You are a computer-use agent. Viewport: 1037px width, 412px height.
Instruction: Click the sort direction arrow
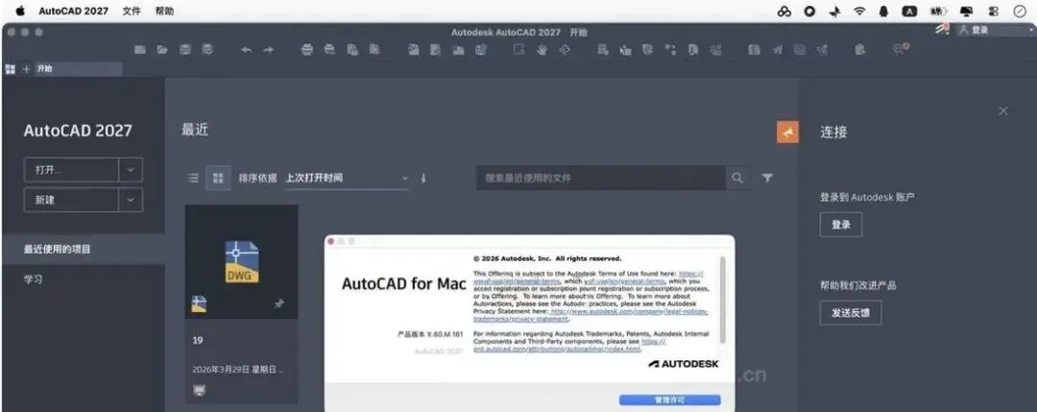[423, 178]
